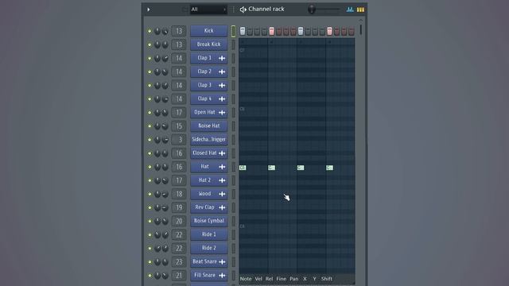Toggle the Kick channel select indicator

point(233,31)
